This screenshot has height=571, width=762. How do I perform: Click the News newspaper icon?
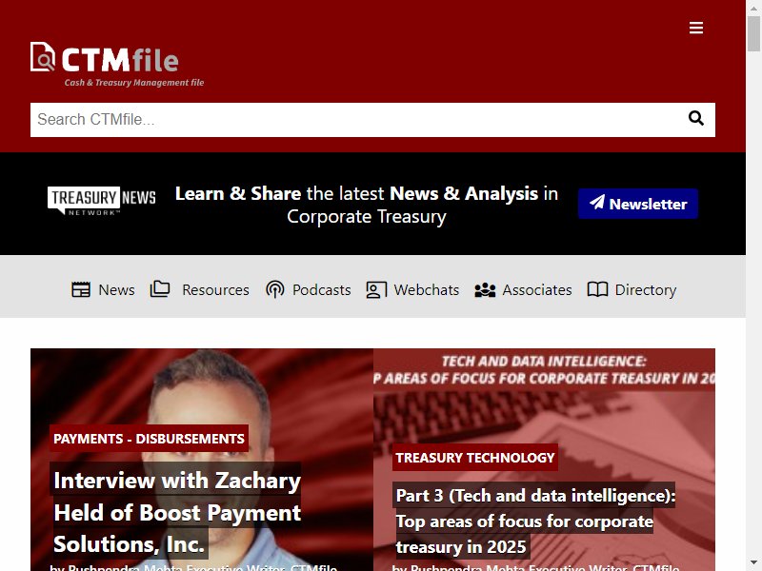(x=81, y=289)
